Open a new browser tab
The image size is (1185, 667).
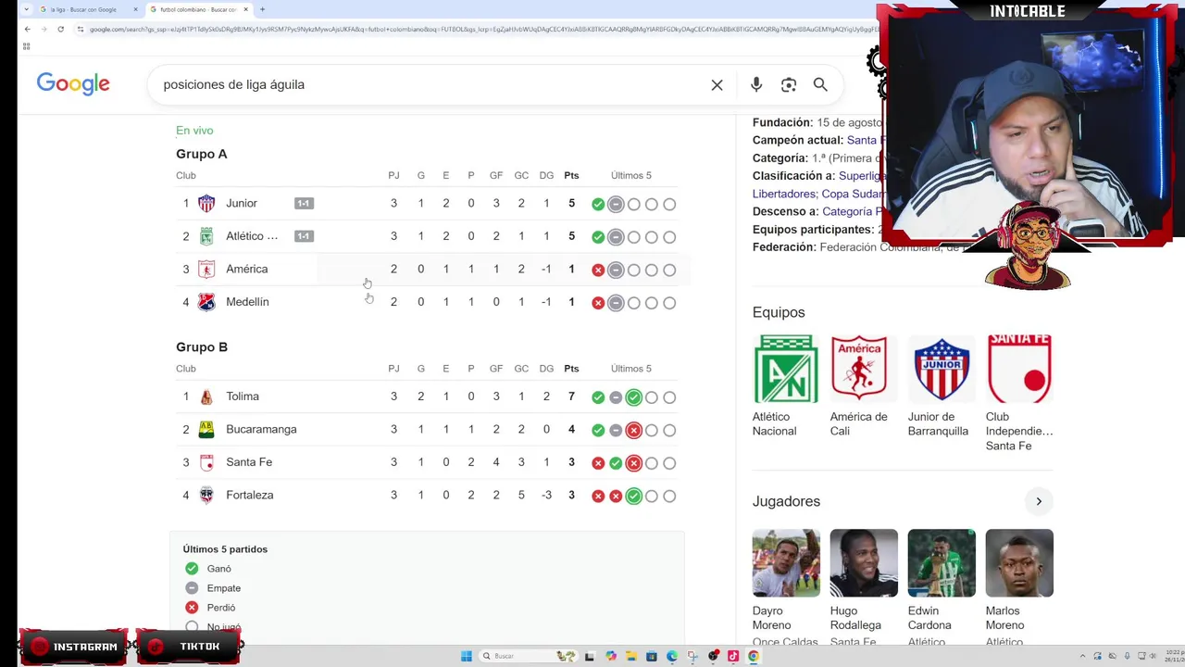(262, 9)
